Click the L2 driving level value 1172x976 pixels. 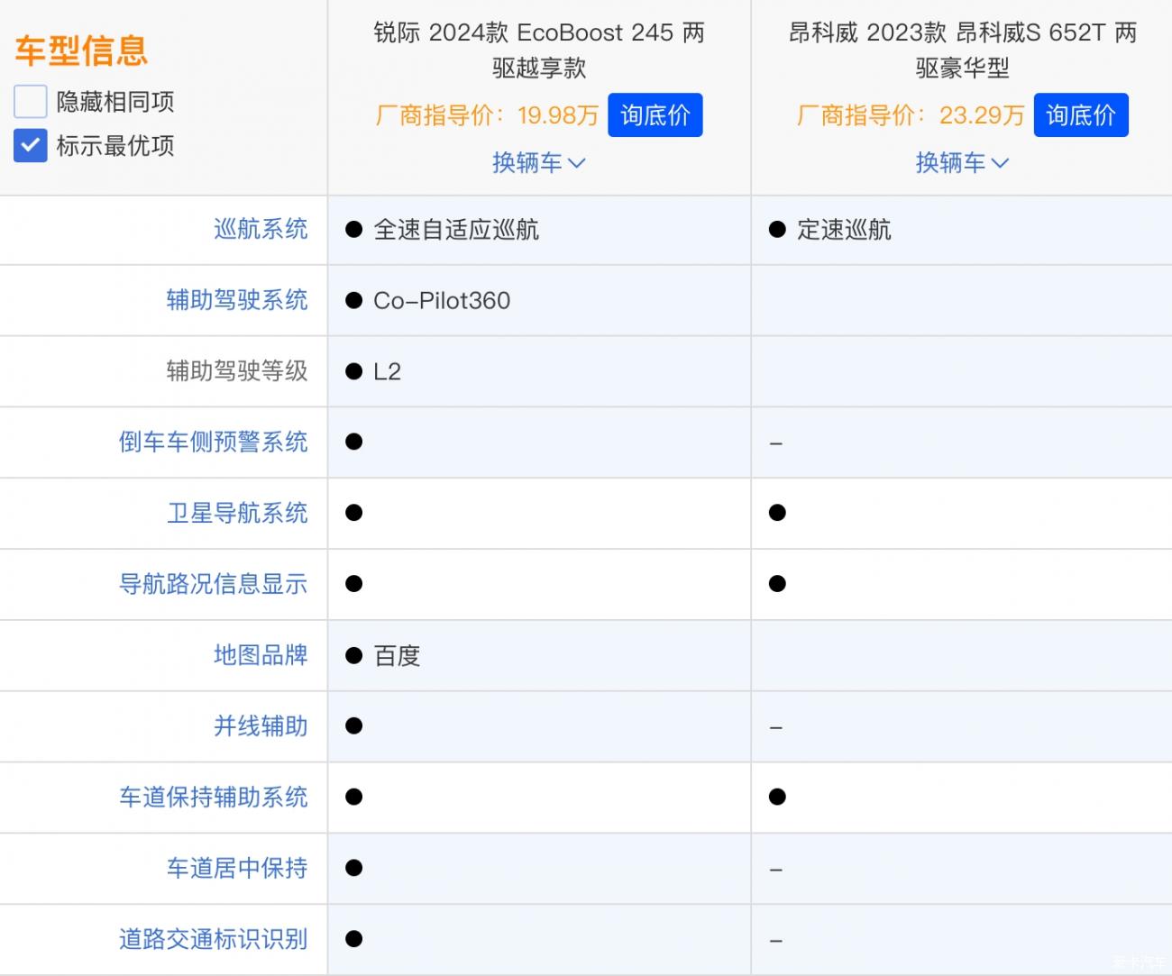pyautogui.click(x=387, y=371)
